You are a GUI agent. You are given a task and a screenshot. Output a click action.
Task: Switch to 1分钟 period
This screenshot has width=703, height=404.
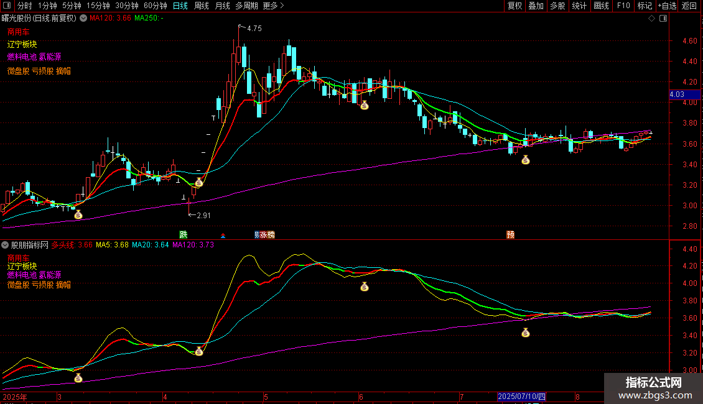(47, 6)
